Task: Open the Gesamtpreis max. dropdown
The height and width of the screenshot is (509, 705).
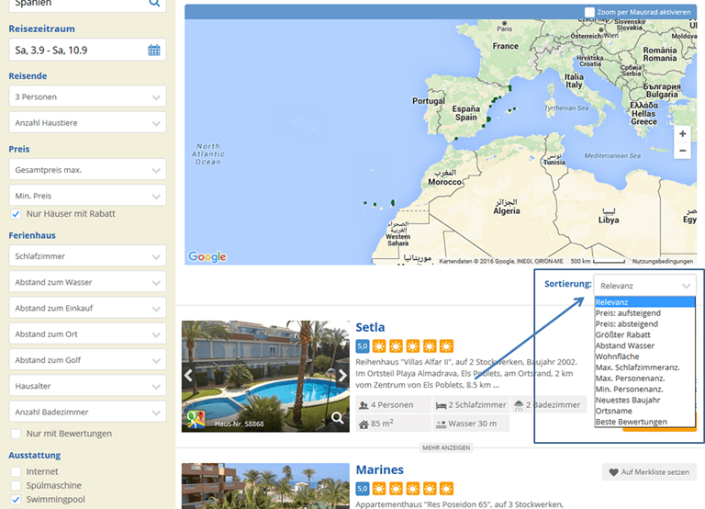Action: click(x=89, y=170)
